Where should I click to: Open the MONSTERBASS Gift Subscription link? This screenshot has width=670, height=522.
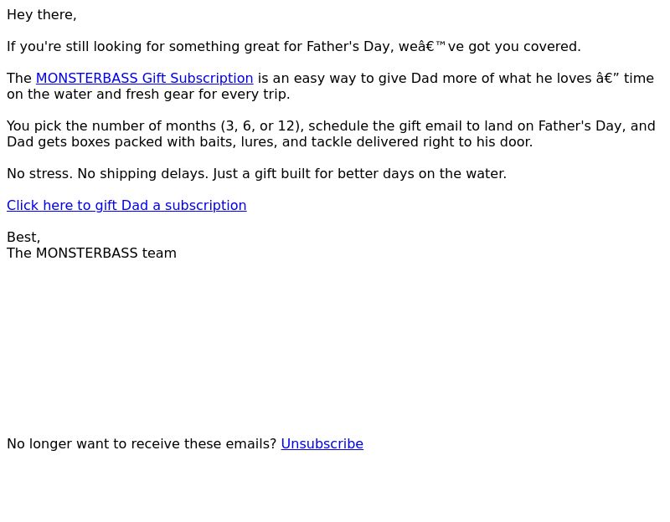pos(144,79)
